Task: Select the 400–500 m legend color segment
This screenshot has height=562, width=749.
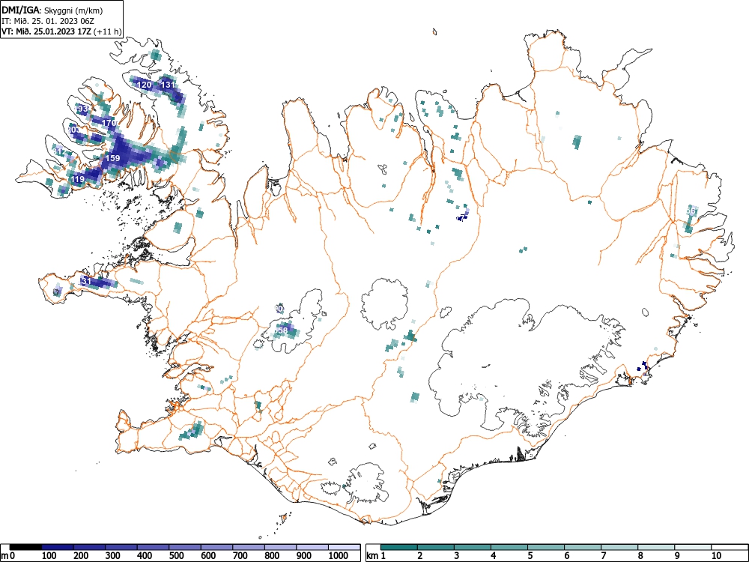Action: (x=154, y=547)
